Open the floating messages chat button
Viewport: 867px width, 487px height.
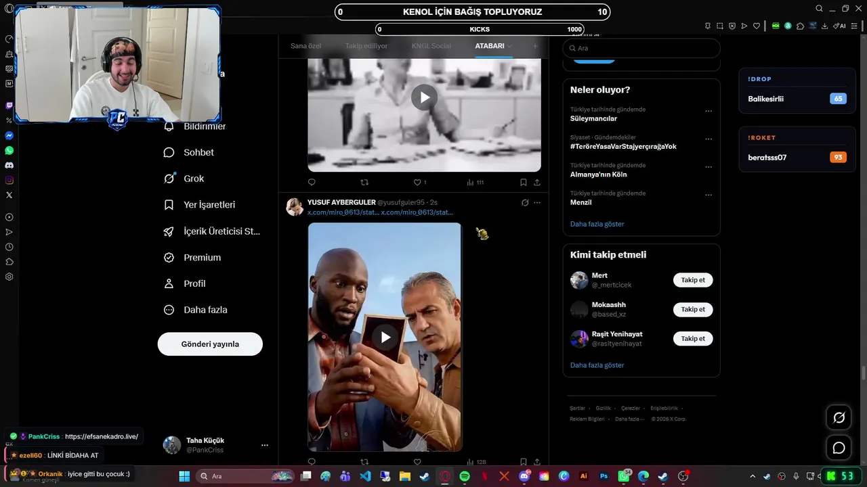(839, 448)
